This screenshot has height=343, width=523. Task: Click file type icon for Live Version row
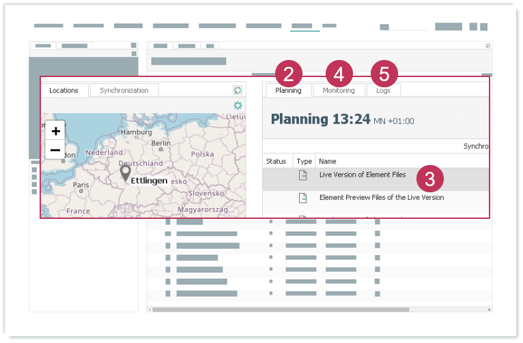[303, 175]
